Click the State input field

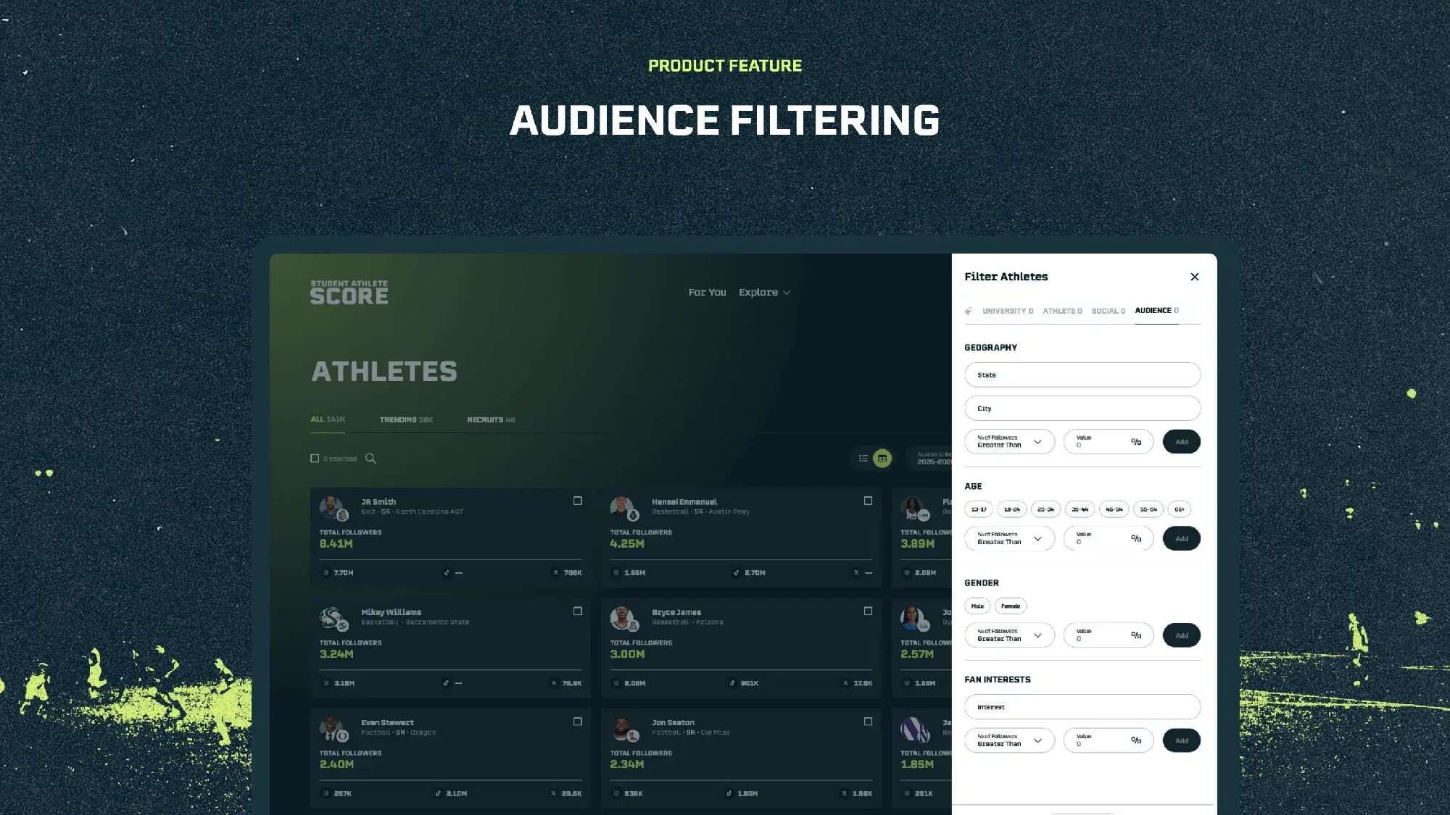1082,375
